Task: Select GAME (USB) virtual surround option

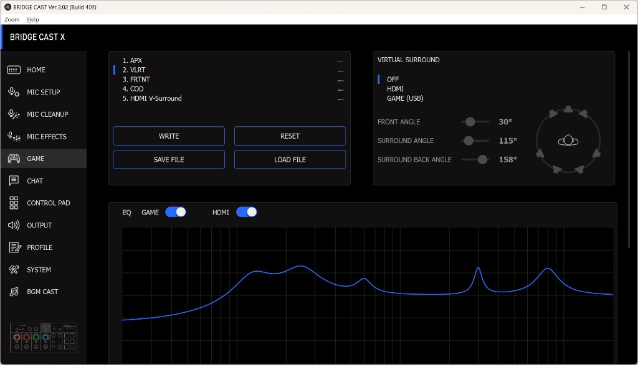Action: pyautogui.click(x=405, y=98)
